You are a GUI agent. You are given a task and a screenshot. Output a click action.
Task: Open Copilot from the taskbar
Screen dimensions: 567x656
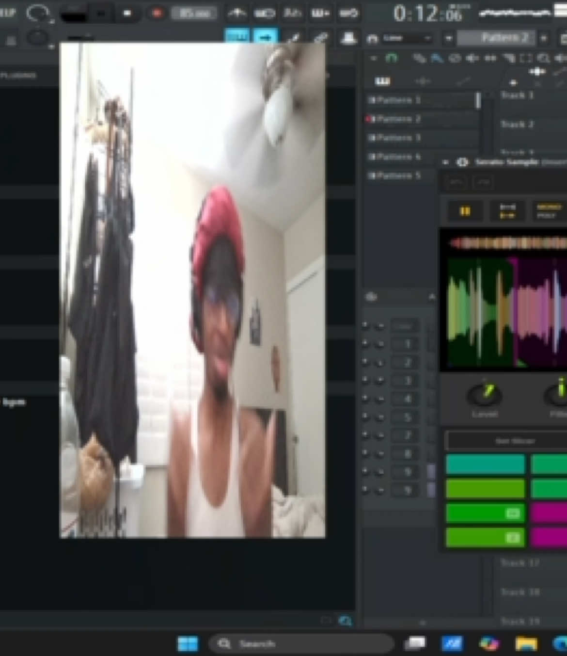(x=489, y=644)
